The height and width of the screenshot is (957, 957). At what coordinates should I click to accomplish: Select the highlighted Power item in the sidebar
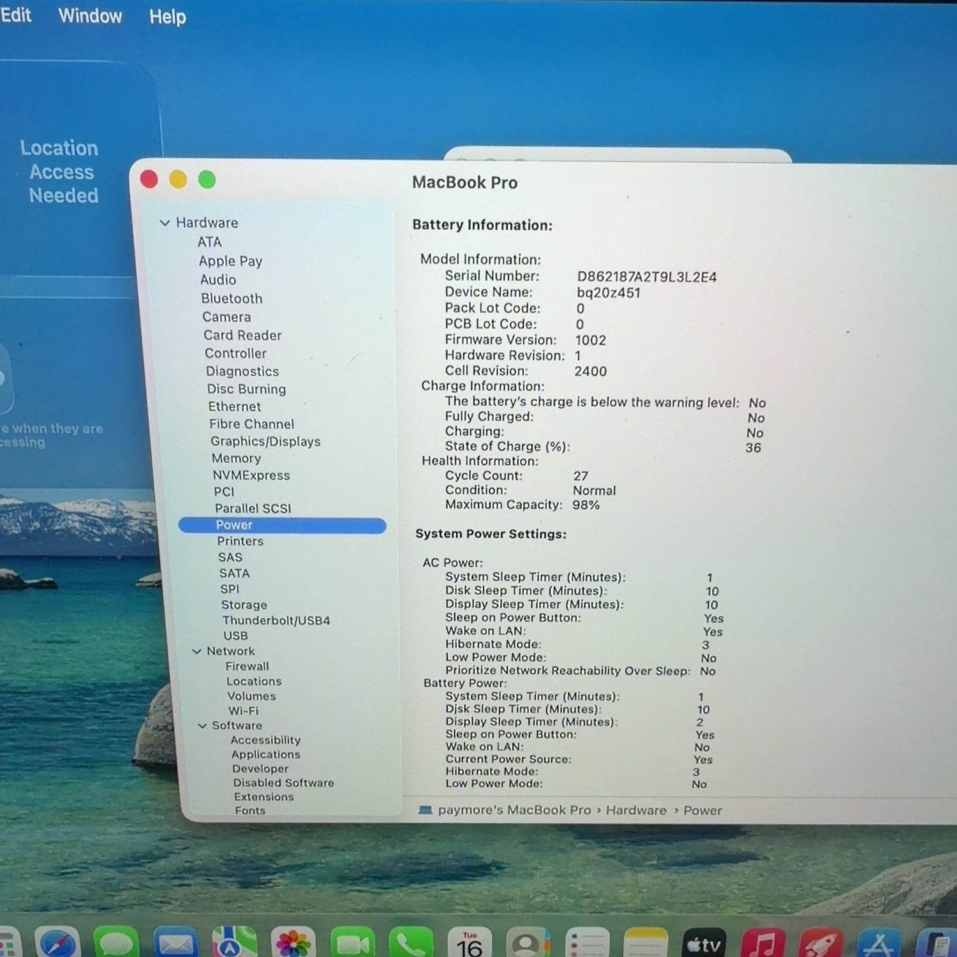pos(282,525)
